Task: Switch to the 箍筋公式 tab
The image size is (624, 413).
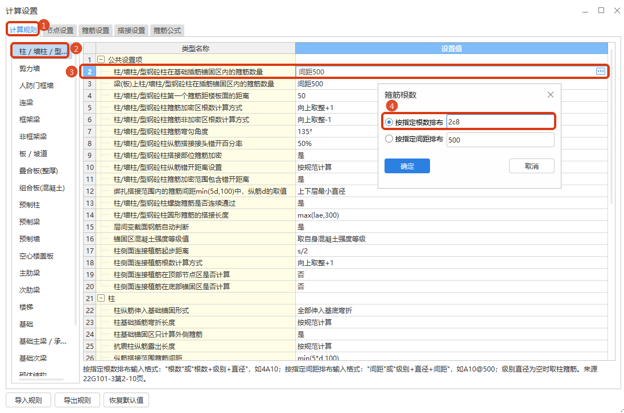Action: pos(167,30)
